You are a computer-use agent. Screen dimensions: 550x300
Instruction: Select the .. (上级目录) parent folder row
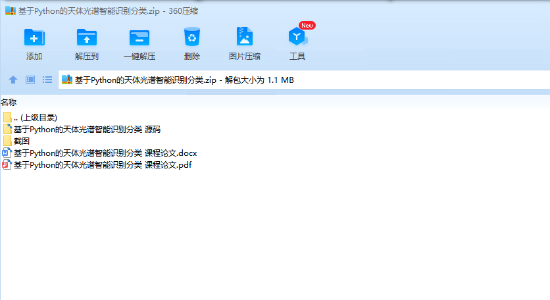coord(30,118)
